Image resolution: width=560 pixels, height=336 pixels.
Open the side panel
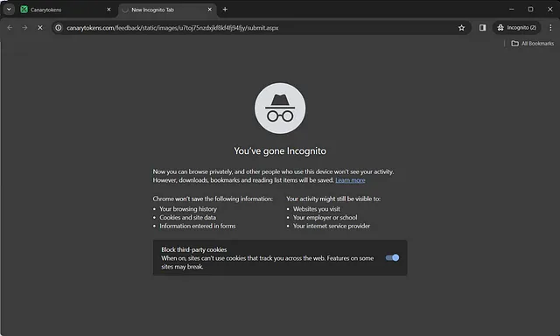(482, 28)
